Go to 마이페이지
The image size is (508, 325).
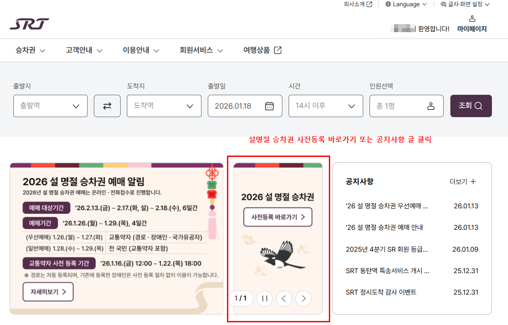coord(472,29)
